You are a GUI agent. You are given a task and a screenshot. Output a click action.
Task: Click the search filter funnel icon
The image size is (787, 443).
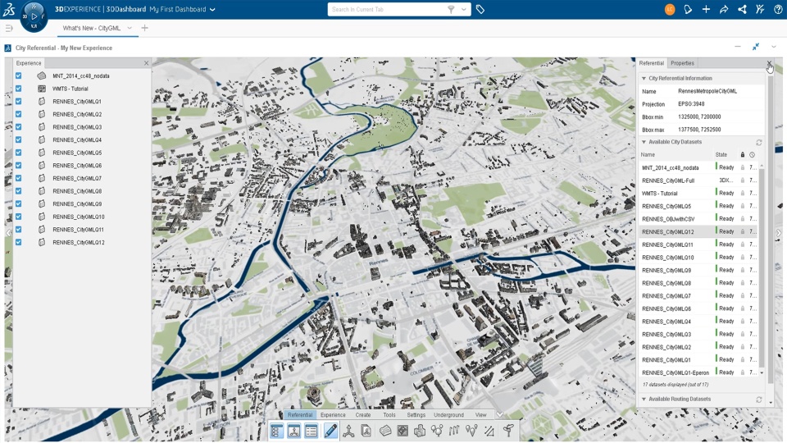click(451, 9)
